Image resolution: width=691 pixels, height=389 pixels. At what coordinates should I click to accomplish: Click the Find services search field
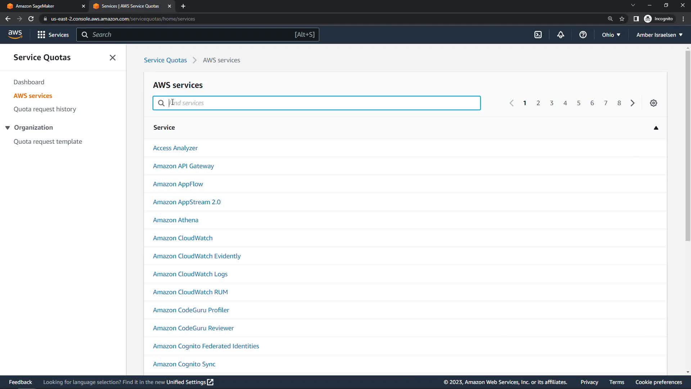coord(317,103)
